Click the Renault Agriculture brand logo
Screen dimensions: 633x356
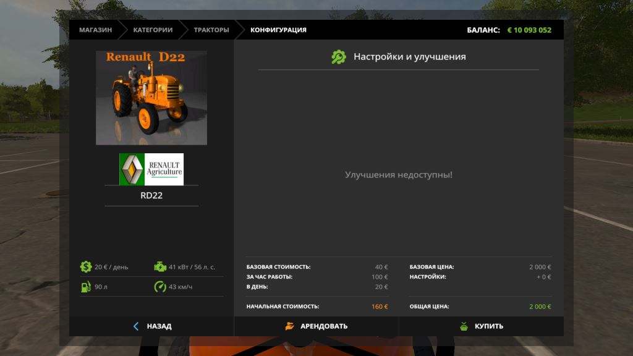[x=151, y=169]
